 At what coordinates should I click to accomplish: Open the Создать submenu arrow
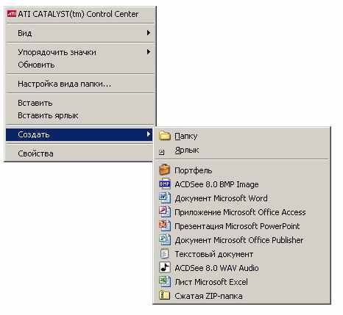coord(149,134)
